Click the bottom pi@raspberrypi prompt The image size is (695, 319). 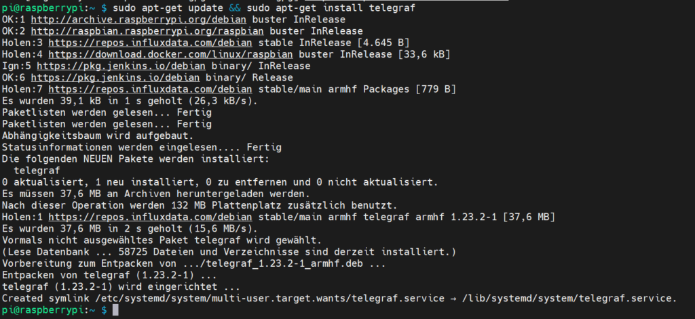click(x=48, y=310)
